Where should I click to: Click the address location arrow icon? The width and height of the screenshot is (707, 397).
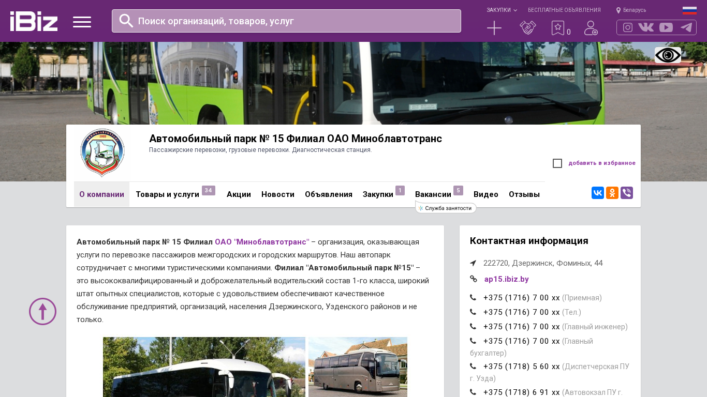pos(473,263)
